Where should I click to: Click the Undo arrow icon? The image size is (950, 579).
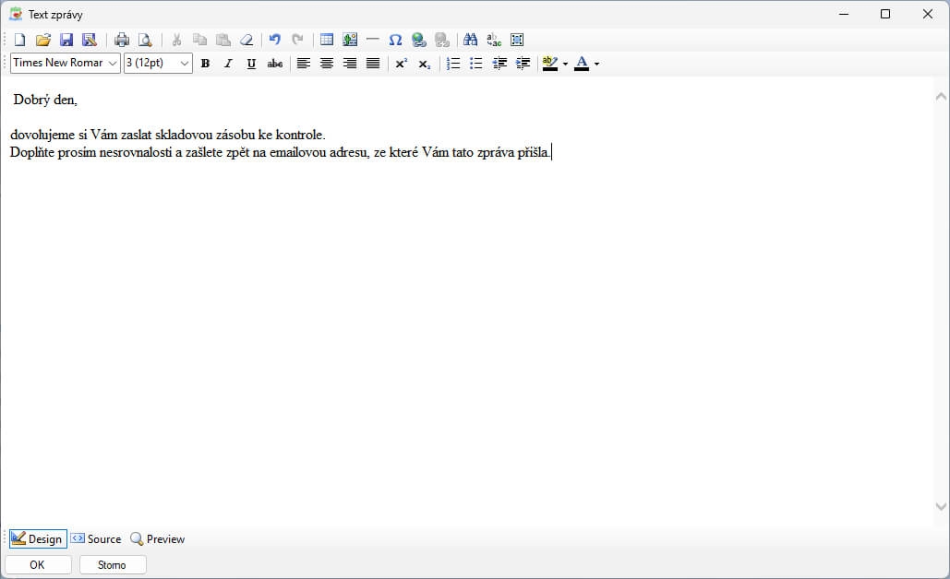pyautogui.click(x=274, y=40)
